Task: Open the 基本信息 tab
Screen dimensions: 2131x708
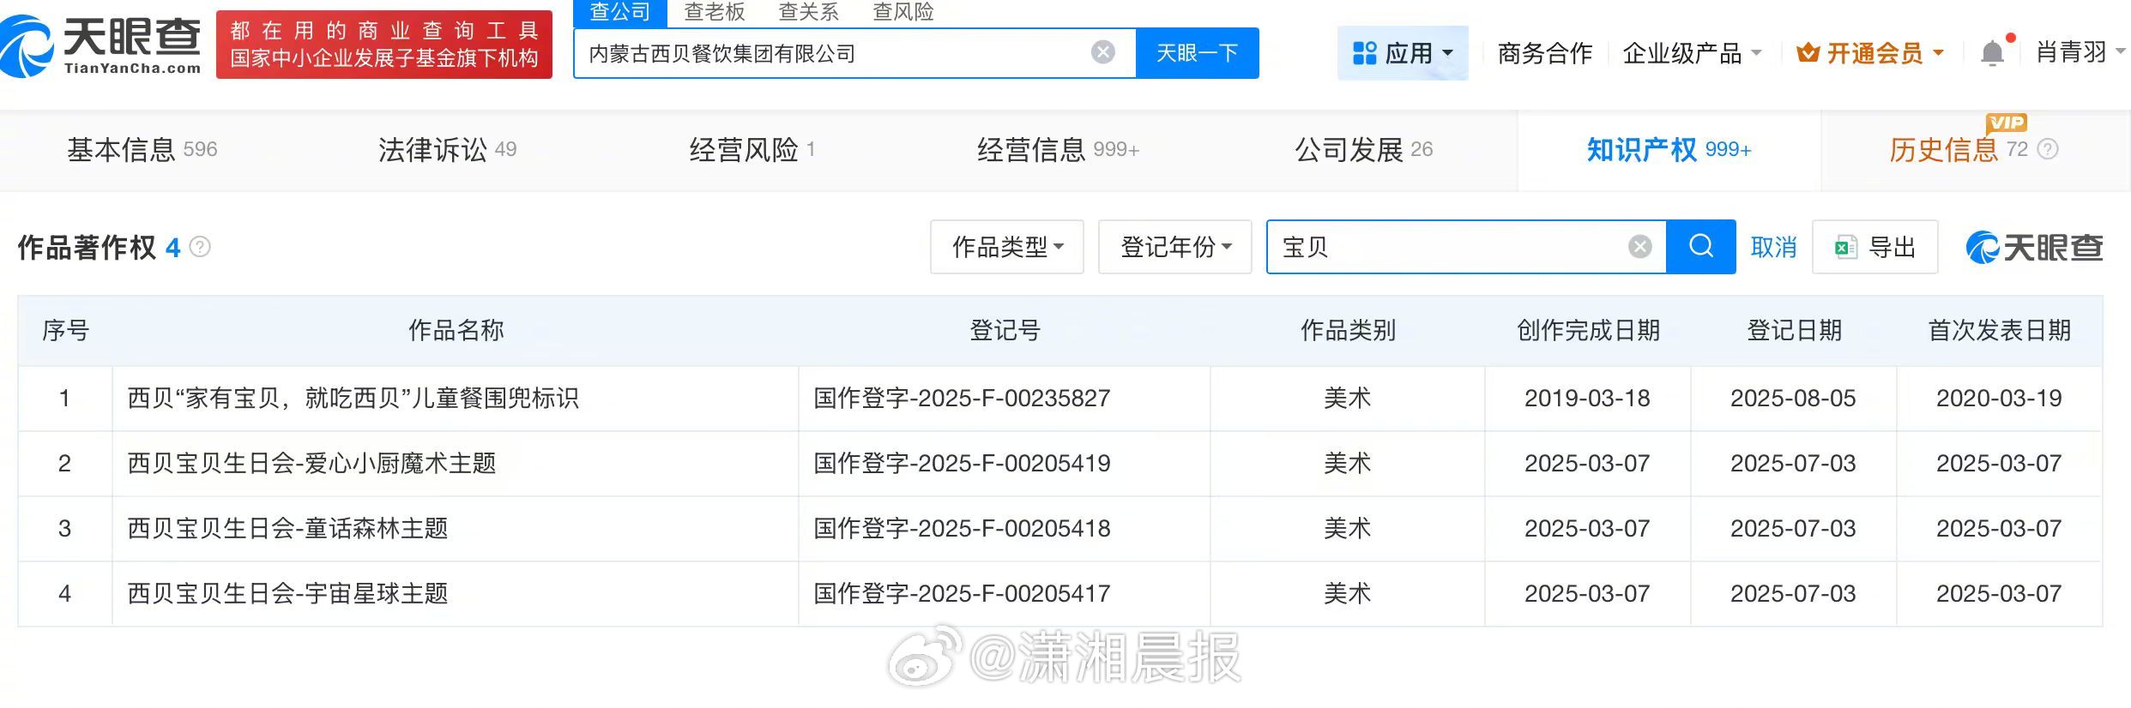Action: point(142,149)
